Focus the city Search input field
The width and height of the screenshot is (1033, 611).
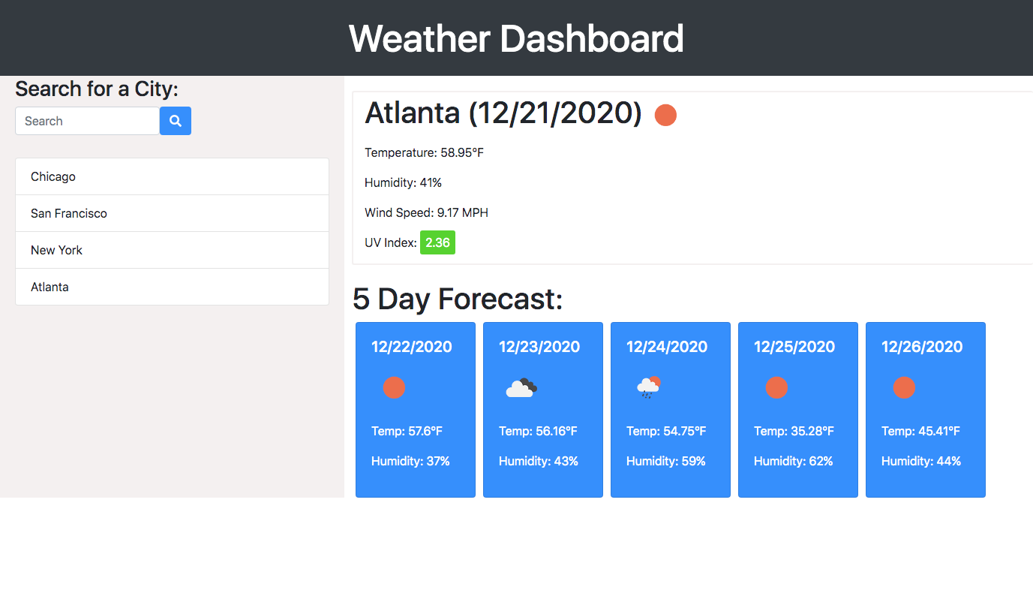tap(87, 121)
